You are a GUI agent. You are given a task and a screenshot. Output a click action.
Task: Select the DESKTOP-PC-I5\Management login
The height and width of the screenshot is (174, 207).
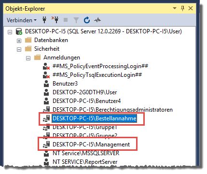click(91, 145)
